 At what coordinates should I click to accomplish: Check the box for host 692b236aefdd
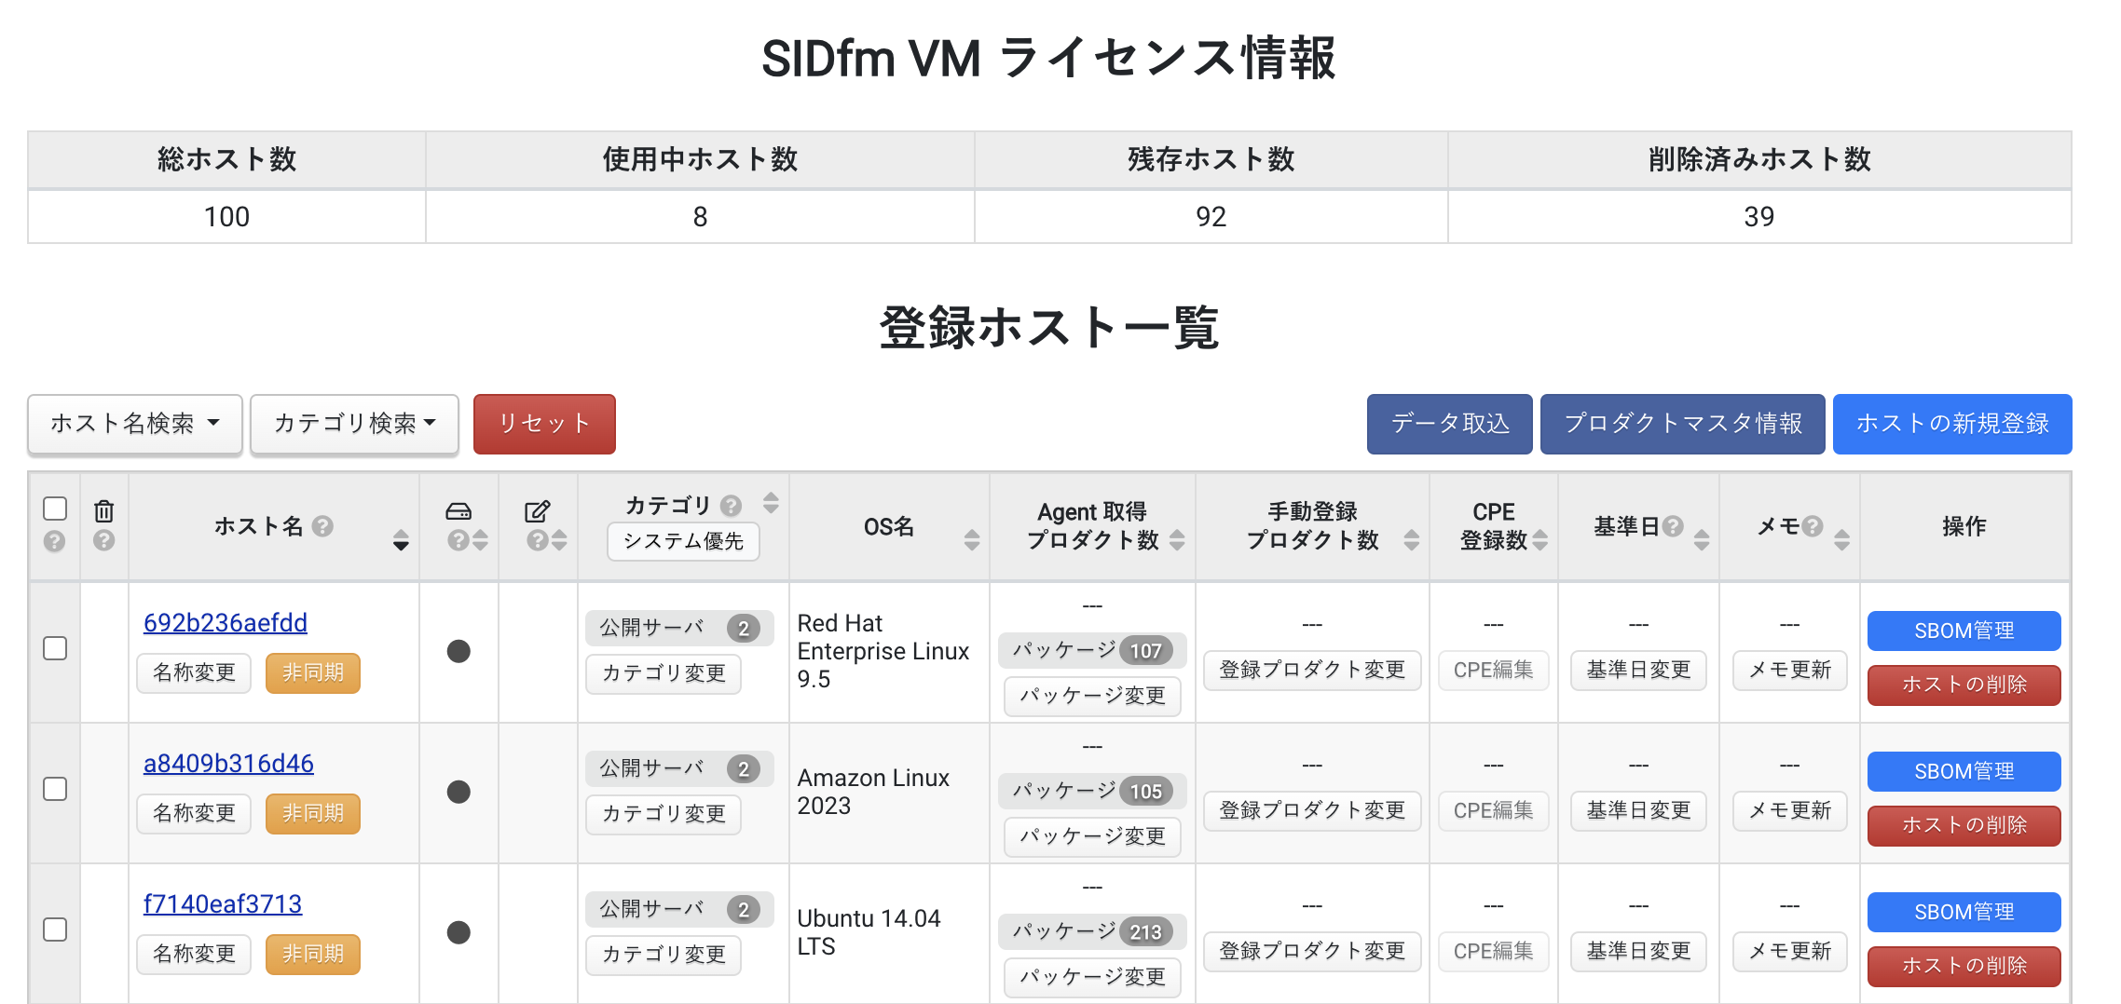pos(55,648)
